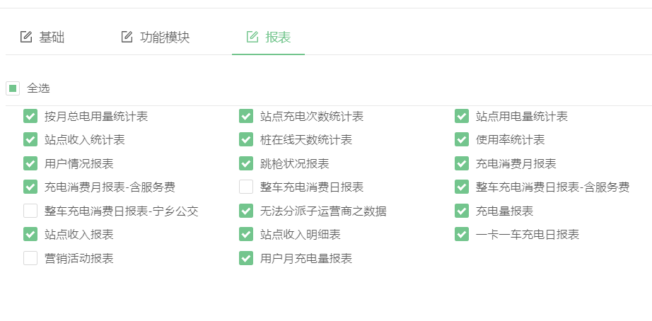The image size is (652, 321).
Task: Uncheck 站点充电次数统计表 checkbox
Action: pos(246,117)
